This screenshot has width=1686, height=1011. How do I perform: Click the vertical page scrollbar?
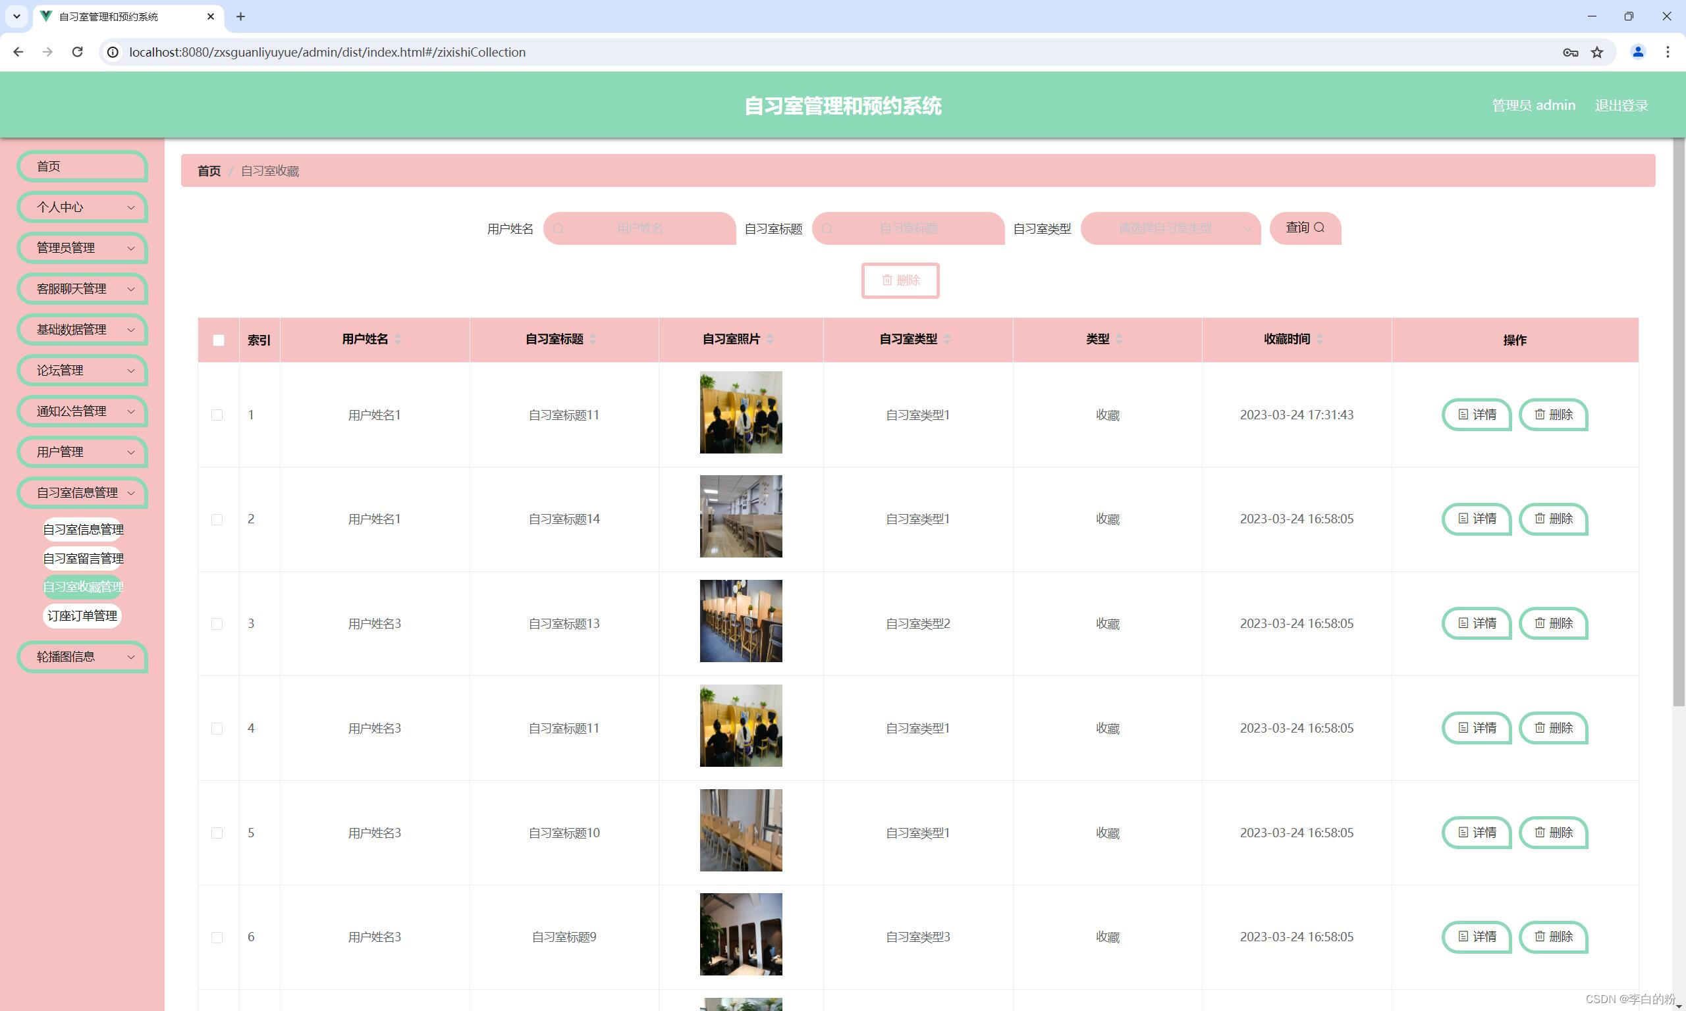click(1678, 423)
